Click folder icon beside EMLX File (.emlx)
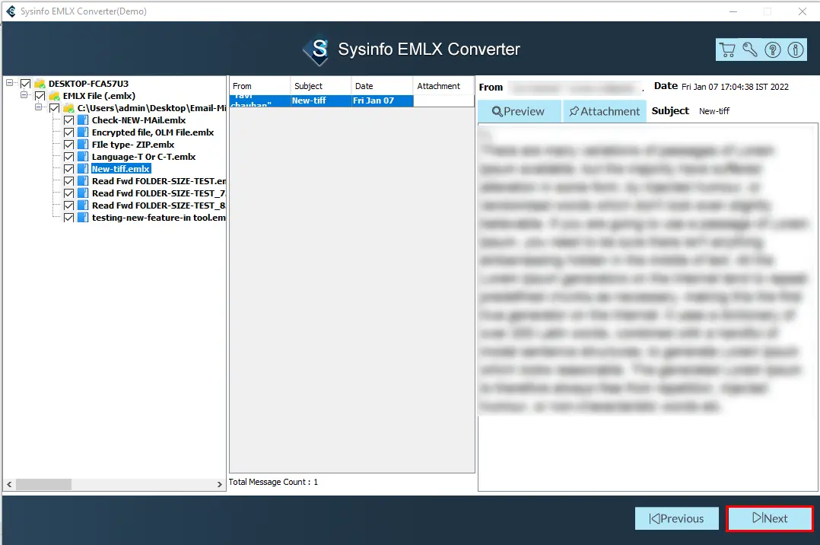820x545 pixels. tap(55, 96)
